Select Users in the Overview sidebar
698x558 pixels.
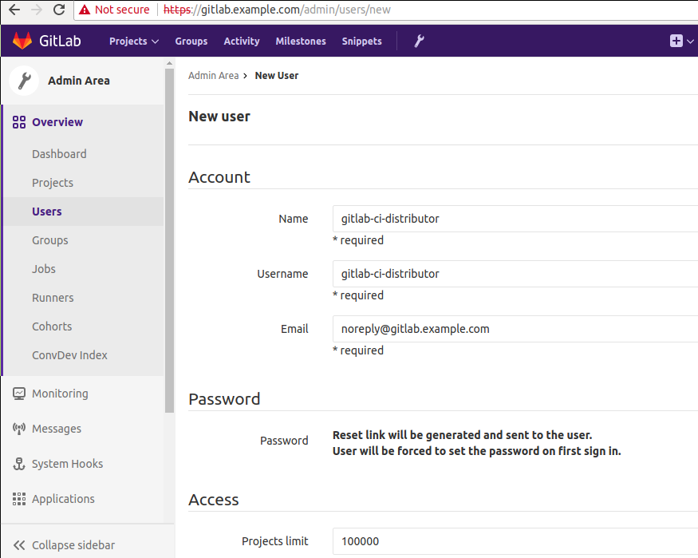(x=46, y=211)
